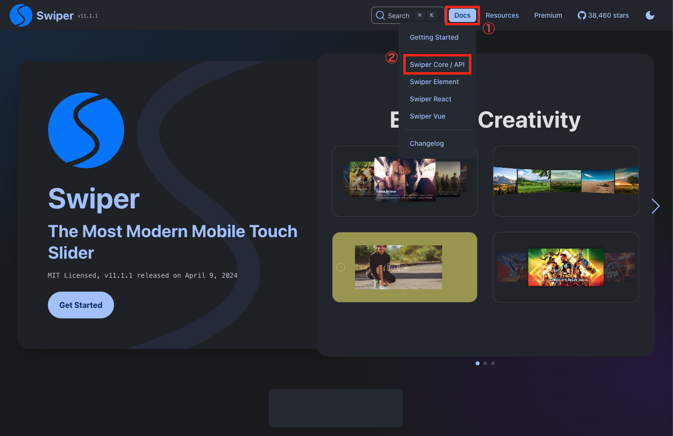Click the 'The Most Modern Mobile Touch Slider' heading
The width and height of the screenshot is (673, 436).
[x=173, y=242]
